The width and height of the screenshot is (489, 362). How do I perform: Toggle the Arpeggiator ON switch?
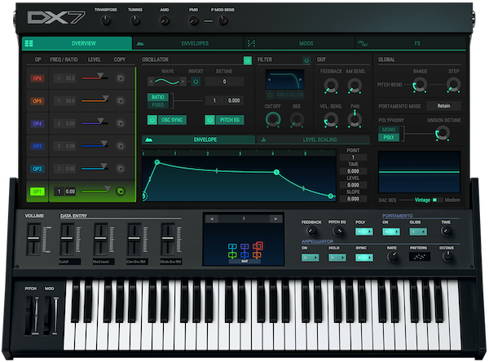coord(310,258)
